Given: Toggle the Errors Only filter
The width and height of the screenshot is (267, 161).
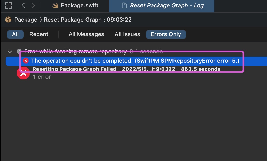Looking at the screenshot, I should 166,34.
